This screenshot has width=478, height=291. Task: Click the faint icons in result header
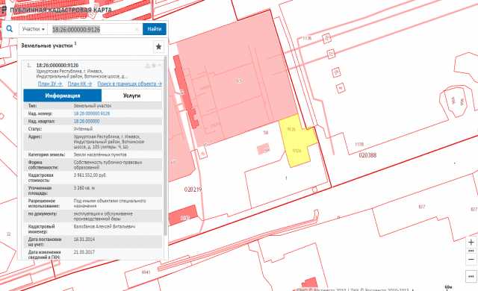(153, 66)
